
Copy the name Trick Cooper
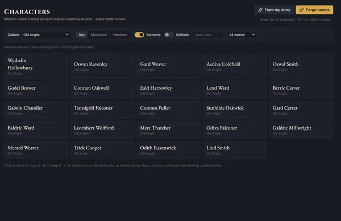tap(88, 148)
